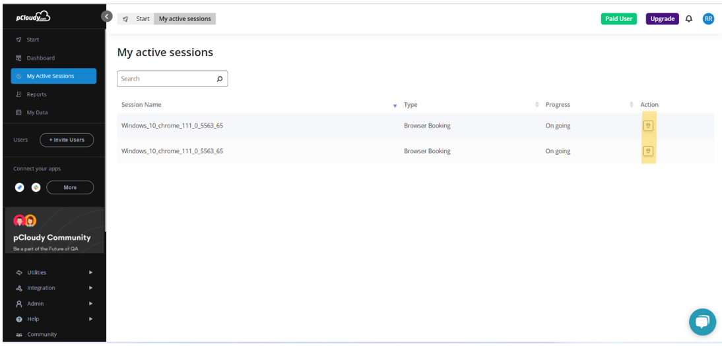Image resolution: width=722 pixels, height=346 pixels.
Task: Open the chat support bubble
Action: coord(702,322)
